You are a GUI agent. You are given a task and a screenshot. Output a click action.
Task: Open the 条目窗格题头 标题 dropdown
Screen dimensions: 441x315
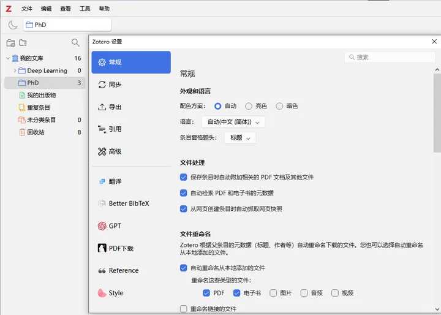pos(240,138)
